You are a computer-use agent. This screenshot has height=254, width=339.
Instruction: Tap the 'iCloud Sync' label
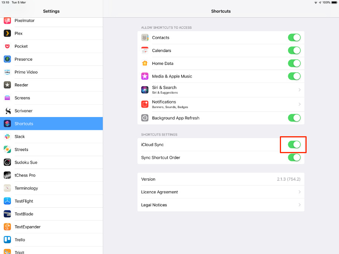point(153,144)
